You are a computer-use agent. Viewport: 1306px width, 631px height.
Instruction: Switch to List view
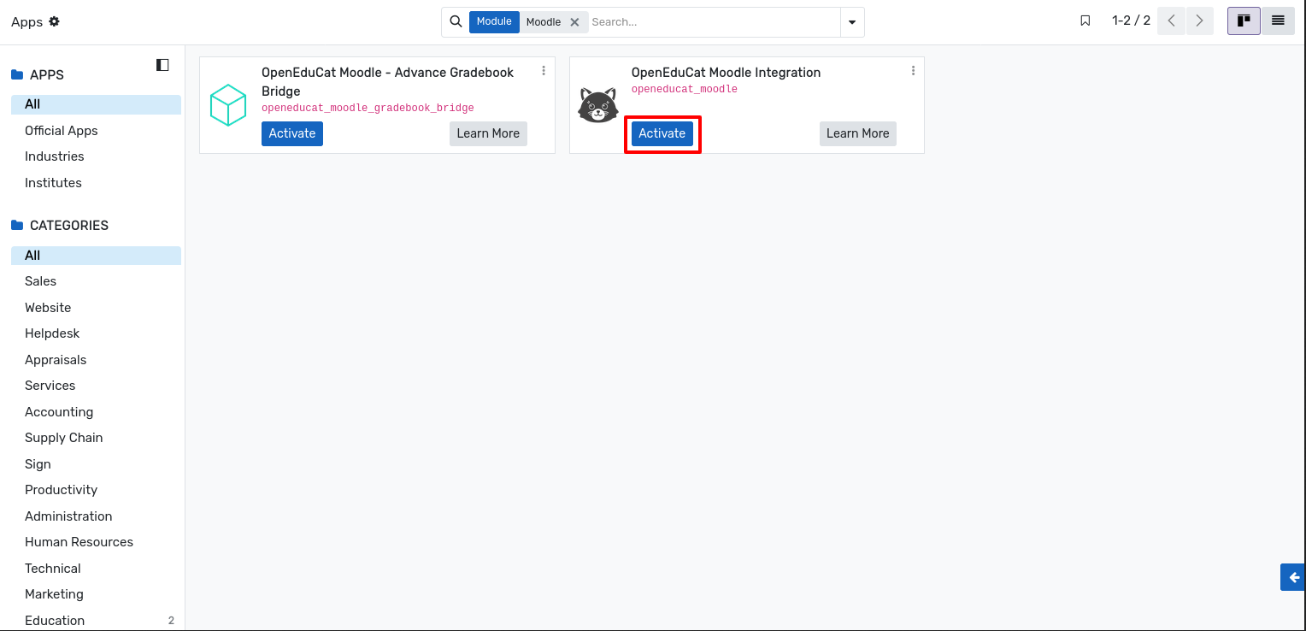coord(1278,21)
